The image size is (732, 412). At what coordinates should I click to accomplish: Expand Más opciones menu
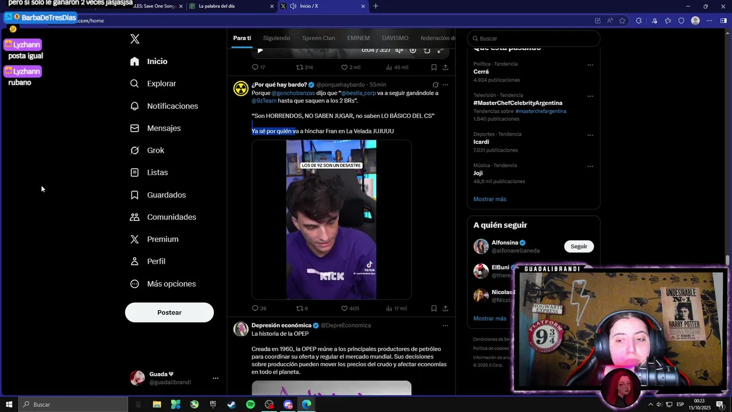163,284
